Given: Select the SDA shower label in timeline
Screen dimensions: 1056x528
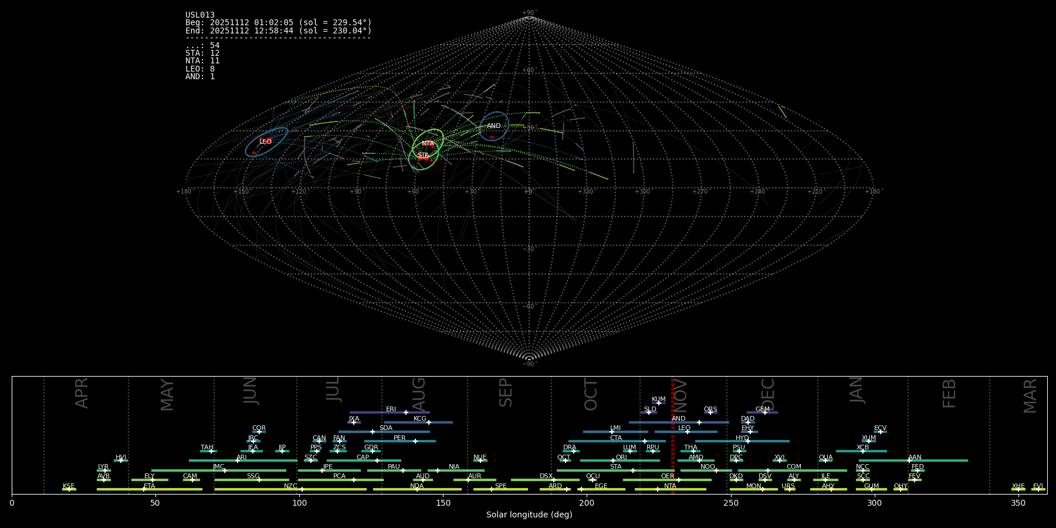Looking at the screenshot, I should (x=385, y=428).
